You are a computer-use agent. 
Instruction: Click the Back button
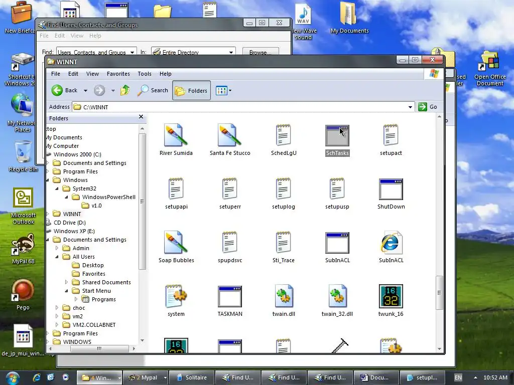65,90
